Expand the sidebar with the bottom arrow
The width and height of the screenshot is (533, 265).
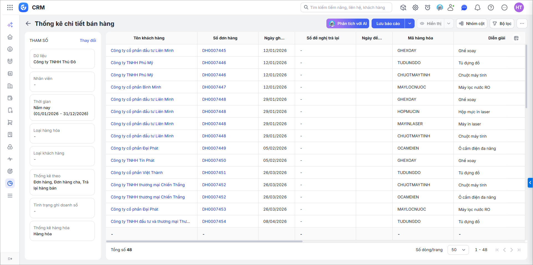click(10, 259)
